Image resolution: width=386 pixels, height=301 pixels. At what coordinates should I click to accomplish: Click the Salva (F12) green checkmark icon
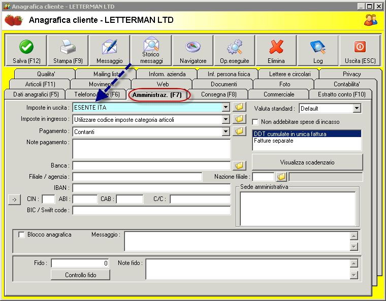tap(26, 47)
